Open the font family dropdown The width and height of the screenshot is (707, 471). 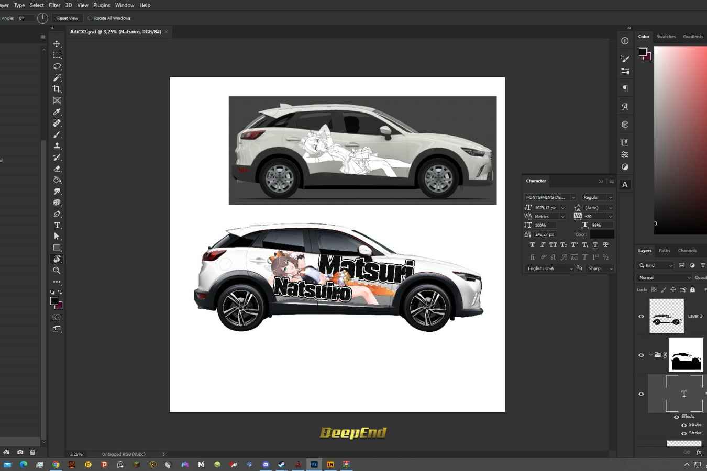pos(573,197)
